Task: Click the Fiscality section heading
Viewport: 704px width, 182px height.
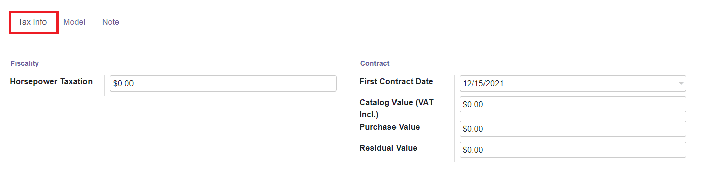Action: (25, 63)
